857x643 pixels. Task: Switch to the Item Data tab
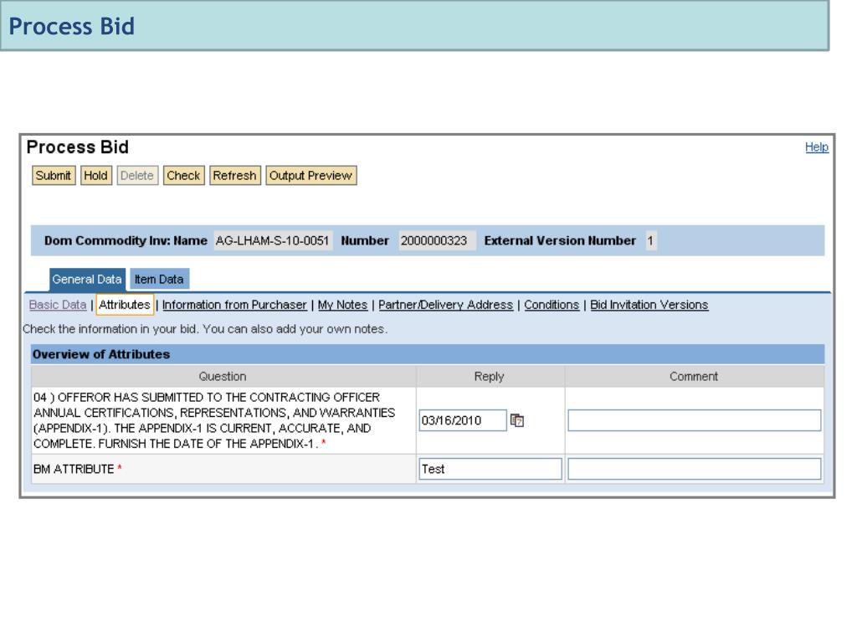coord(159,279)
